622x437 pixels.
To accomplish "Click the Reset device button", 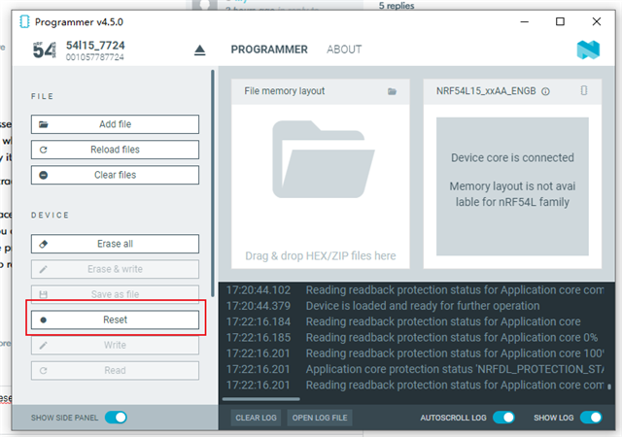I will (115, 319).
